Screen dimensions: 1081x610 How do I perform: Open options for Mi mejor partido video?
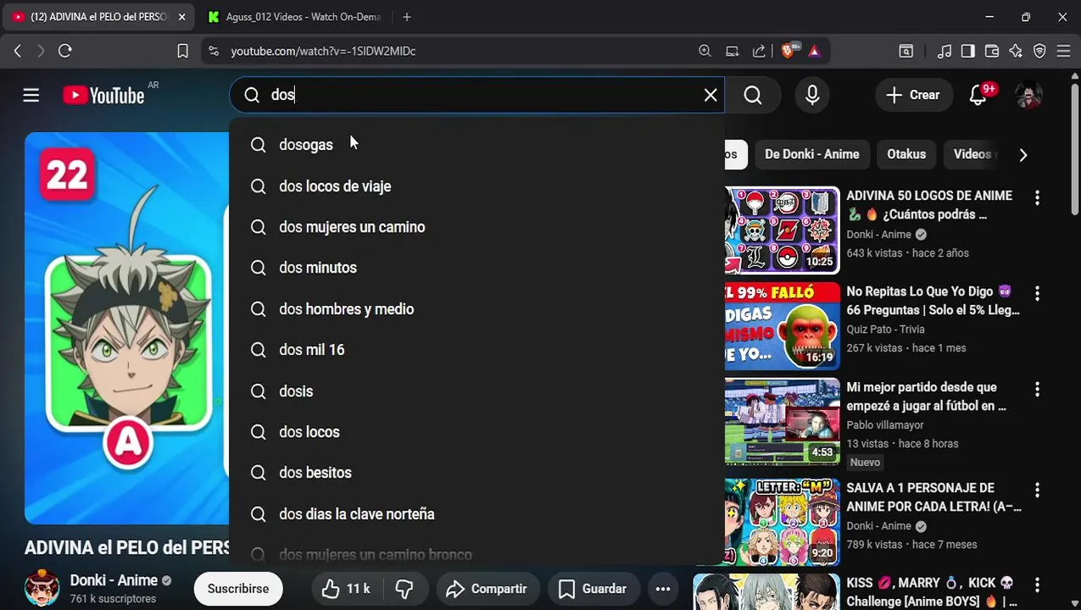tap(1037, 389)
